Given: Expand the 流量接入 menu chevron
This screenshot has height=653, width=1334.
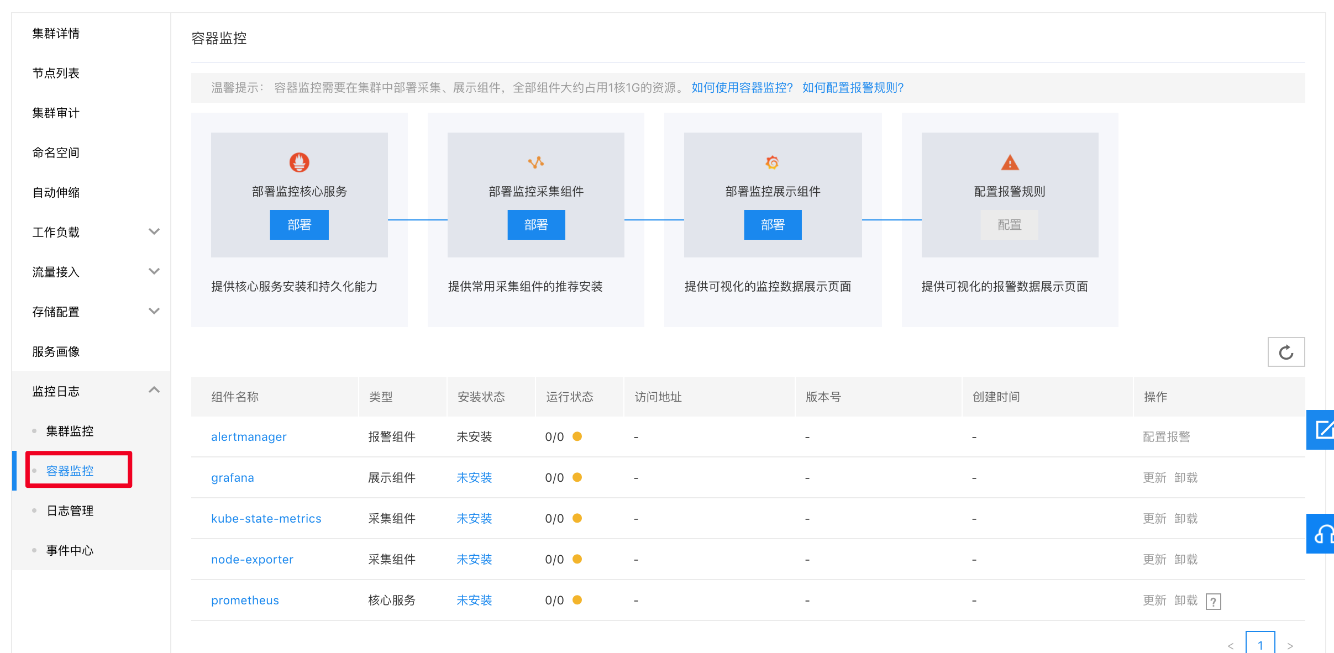Looking at the screenshot, I should [154, 271].
